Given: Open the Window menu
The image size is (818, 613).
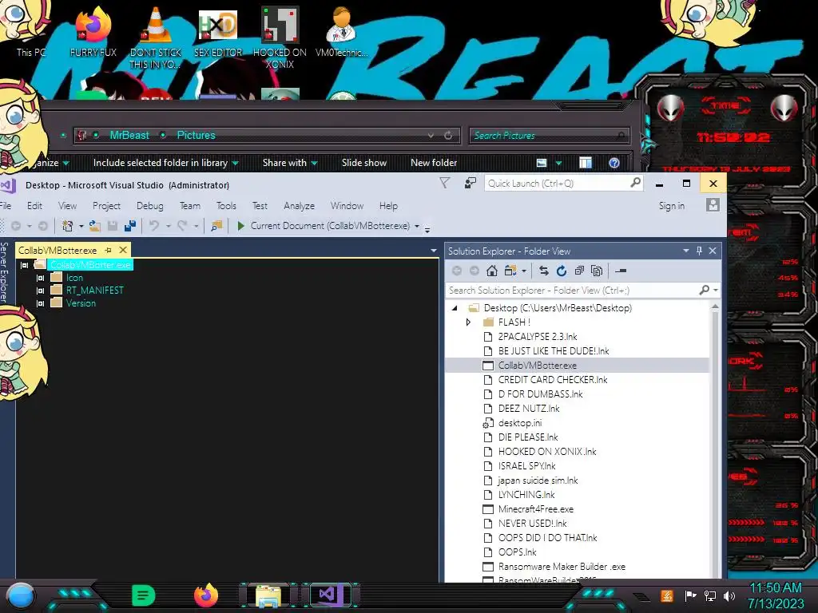Looking at the screenshot, I should [x=347, y=206].
